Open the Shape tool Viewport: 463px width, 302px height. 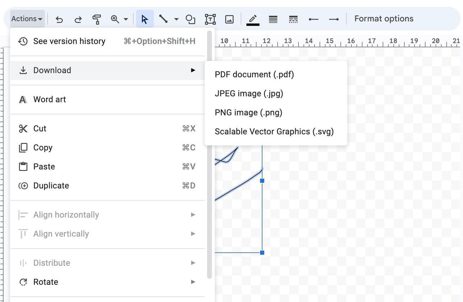coord(191,19)
